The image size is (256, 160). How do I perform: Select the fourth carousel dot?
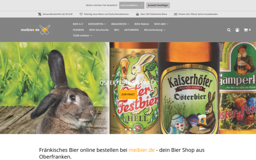pyautogui.click(x=134, y=129)
